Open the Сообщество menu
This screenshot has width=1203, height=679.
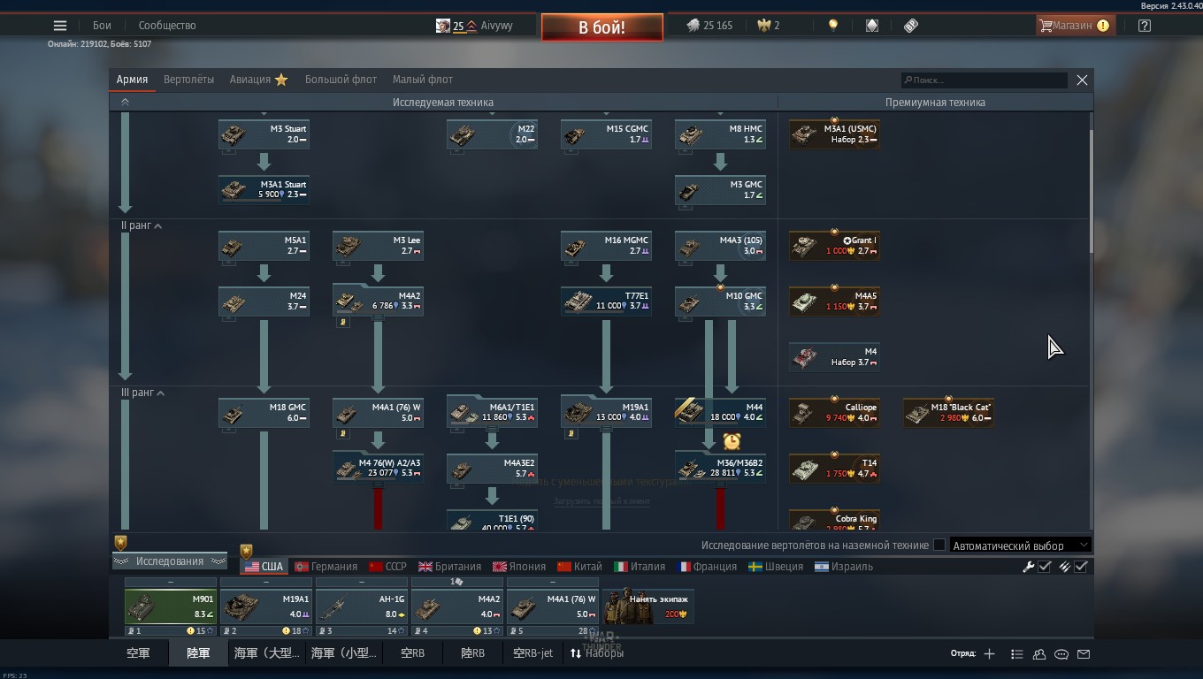(167, 26)
